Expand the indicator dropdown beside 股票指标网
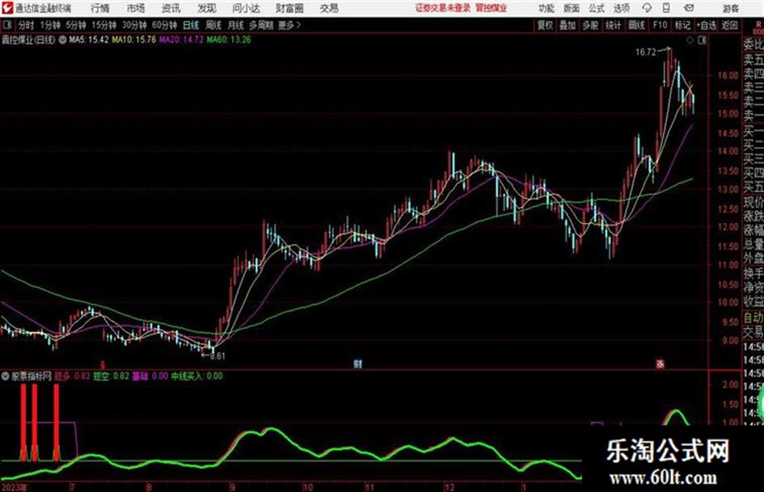 [x=6, y=376]
